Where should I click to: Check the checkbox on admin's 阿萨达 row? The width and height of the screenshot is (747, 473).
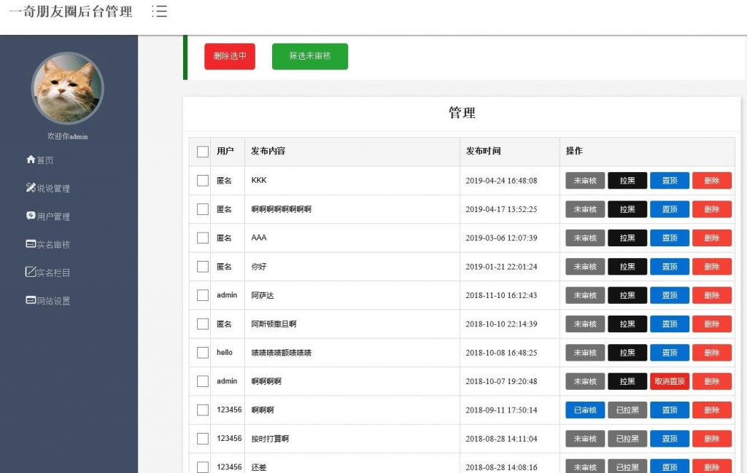click(x=201, y=295)
